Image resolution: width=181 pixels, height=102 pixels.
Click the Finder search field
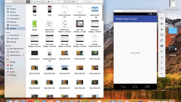[90, 2]
